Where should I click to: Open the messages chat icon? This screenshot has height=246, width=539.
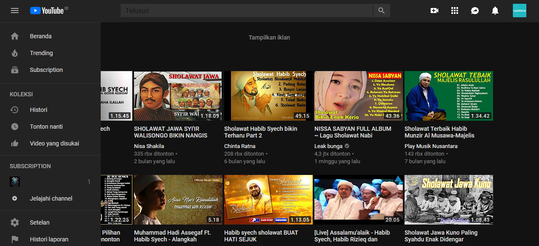(x=475, y=11)
